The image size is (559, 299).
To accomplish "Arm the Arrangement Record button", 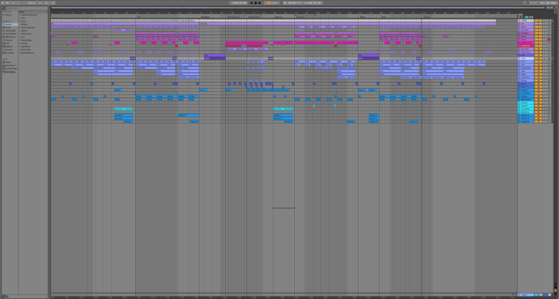I will coord(260,3).
